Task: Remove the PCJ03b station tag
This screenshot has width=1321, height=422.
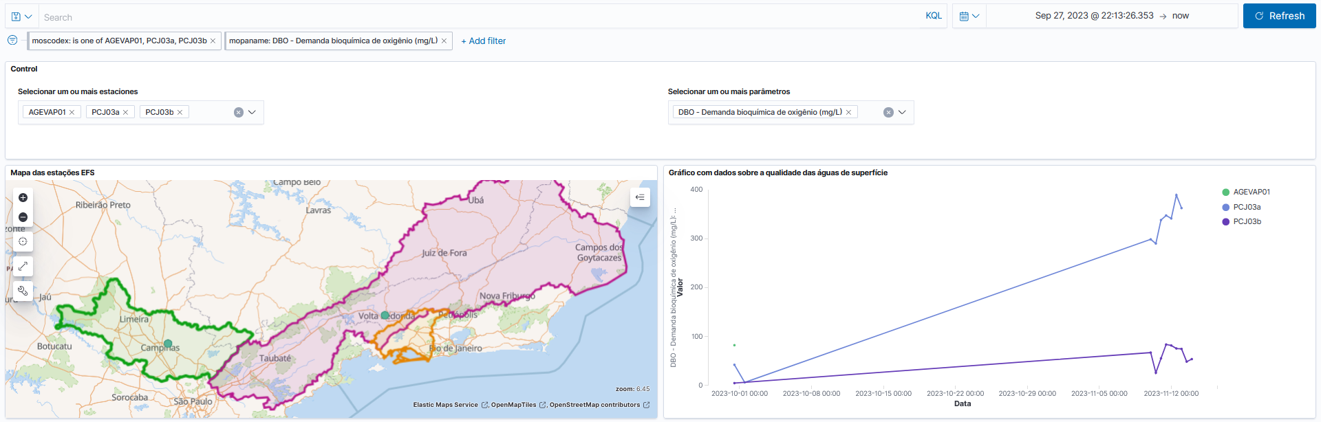Action: click(180, 113)
